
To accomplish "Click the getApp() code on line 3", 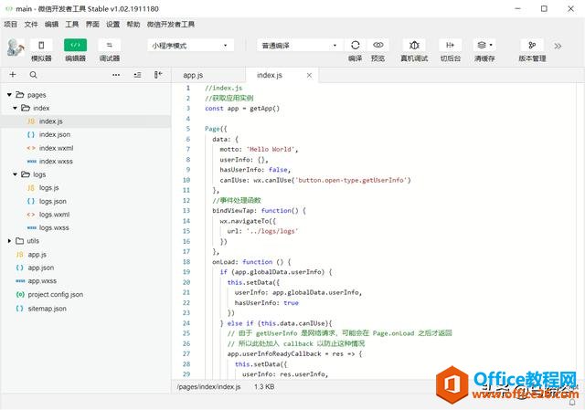I will tap(264, 109).
